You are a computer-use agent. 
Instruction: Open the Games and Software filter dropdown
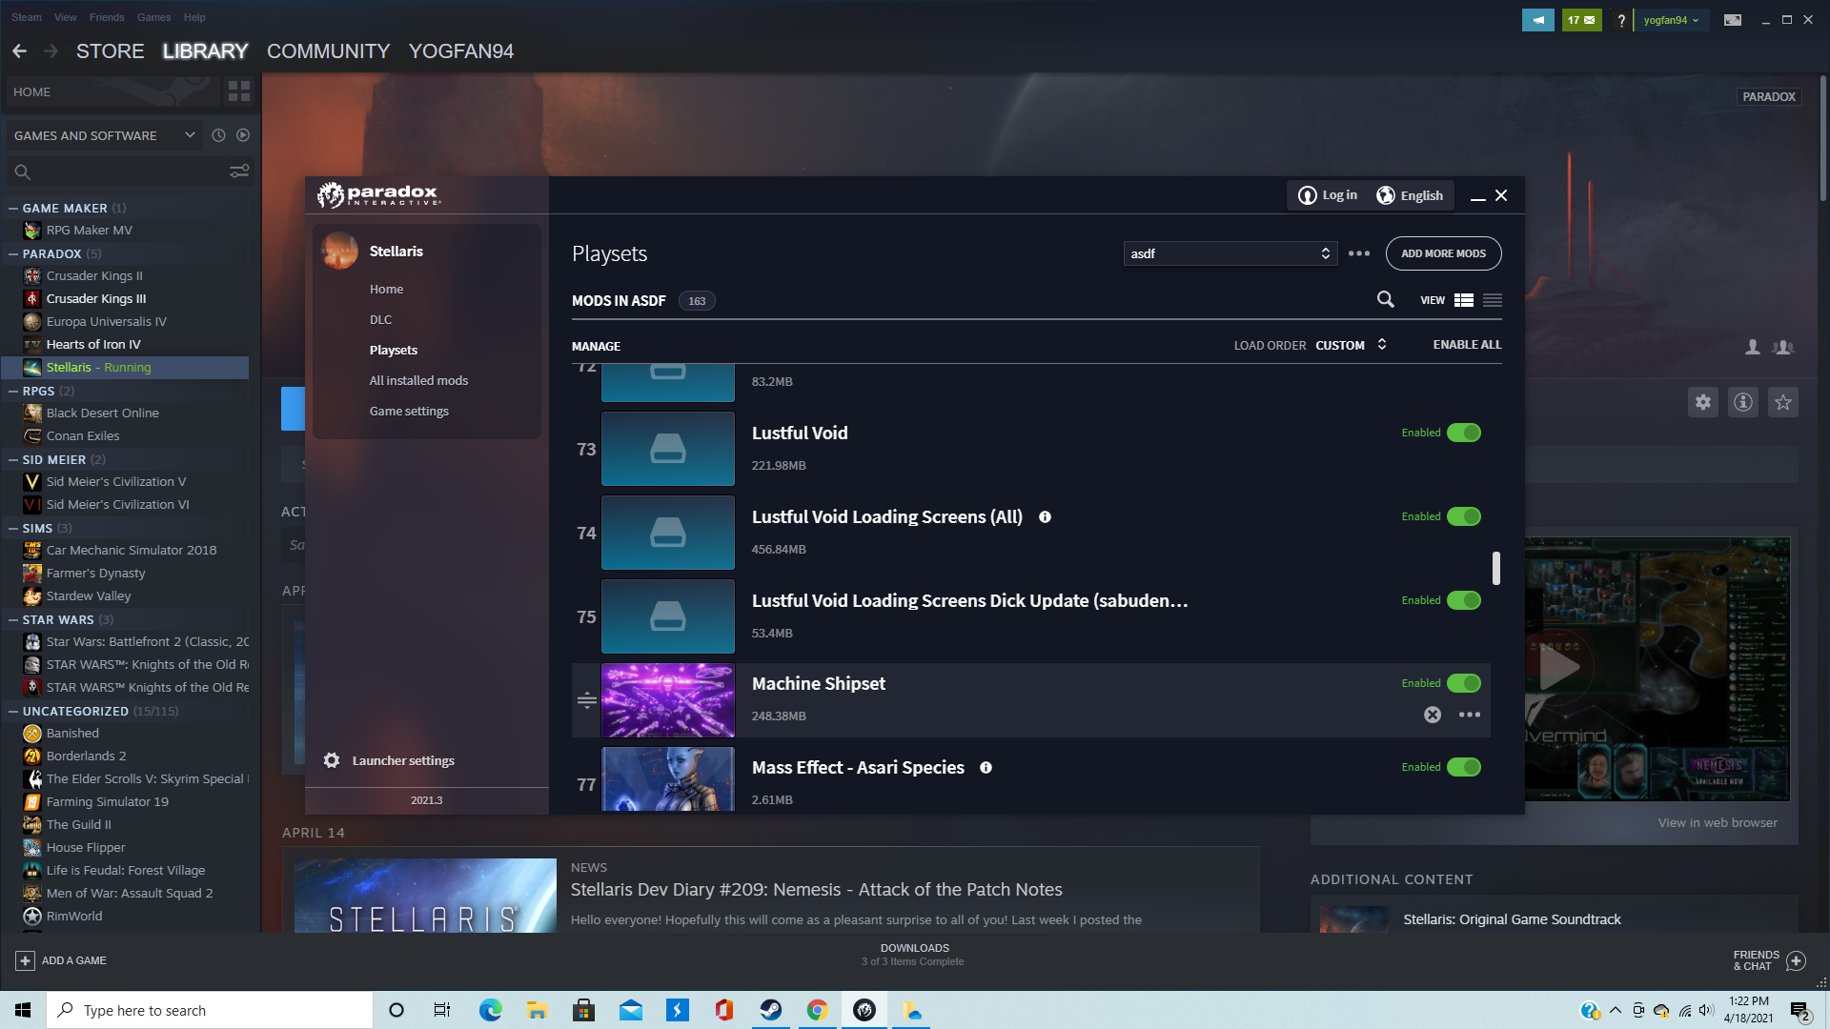(105, 135)
